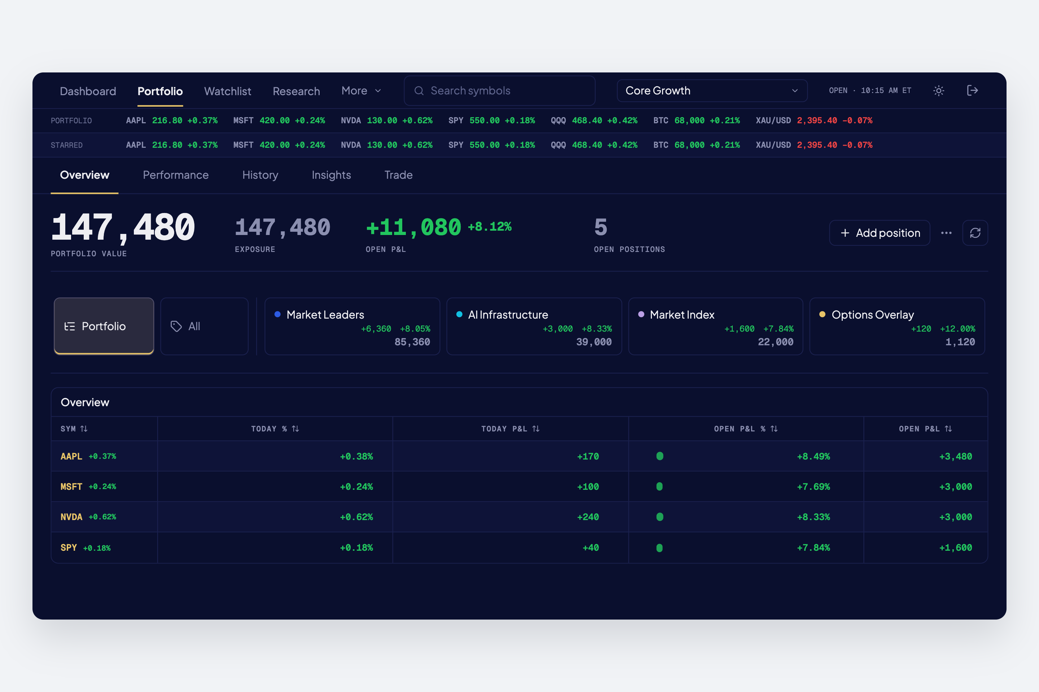Image resolution: width=1039 pixels, height=692 pixels.
Task: Open the Core Growth portfolio dropdown
Action: pos(712,90)
